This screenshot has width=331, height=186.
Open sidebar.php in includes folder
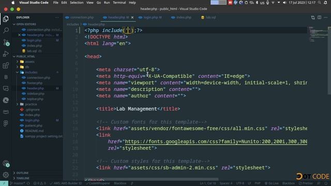pyautogui.click(x=36, y=94)
